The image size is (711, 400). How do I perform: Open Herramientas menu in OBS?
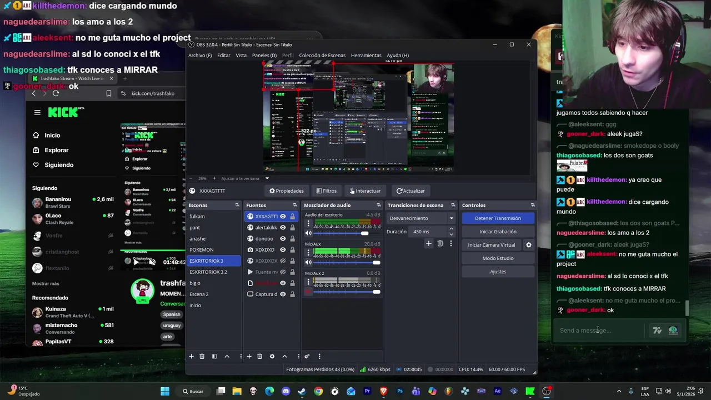click(x=366, y=56)
